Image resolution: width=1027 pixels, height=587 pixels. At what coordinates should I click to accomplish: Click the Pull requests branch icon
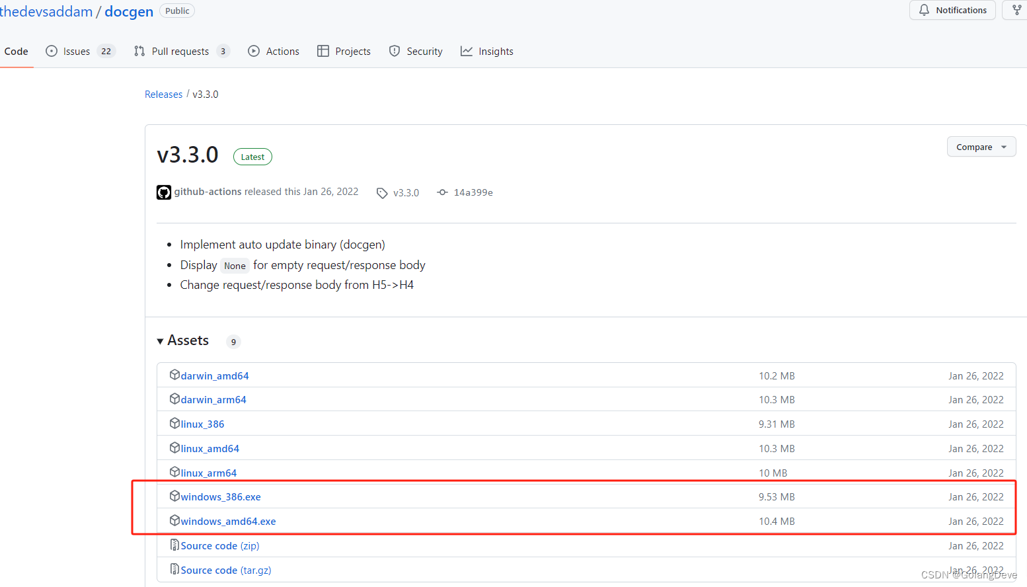(x=139, y=51)
